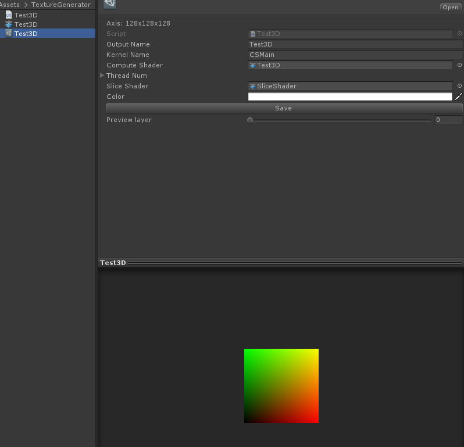Click the Script object field
Viewport: 464px width, 447px height.
350,34
